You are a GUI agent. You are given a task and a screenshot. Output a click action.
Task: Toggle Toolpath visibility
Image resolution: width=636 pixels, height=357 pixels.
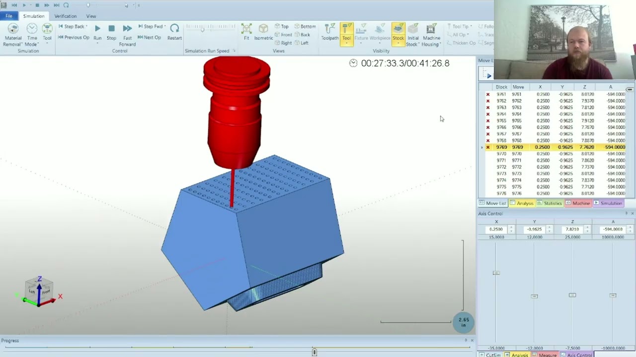point(330,32)
